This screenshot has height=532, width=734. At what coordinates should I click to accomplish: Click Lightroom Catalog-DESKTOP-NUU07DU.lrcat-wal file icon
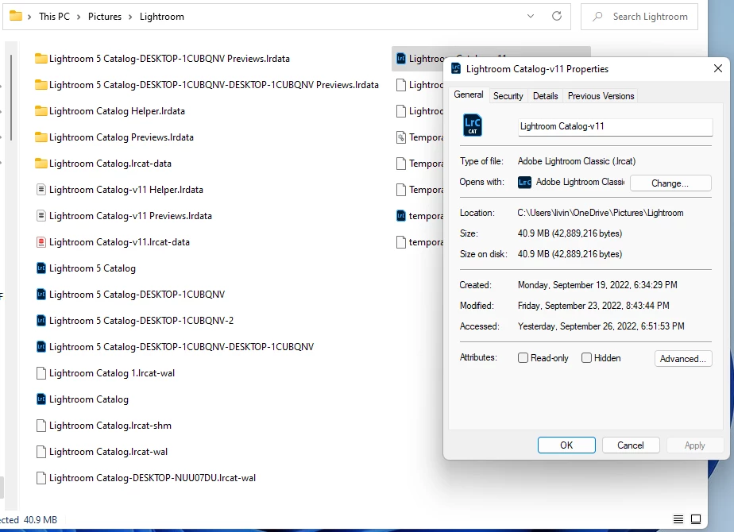(41, 478)
